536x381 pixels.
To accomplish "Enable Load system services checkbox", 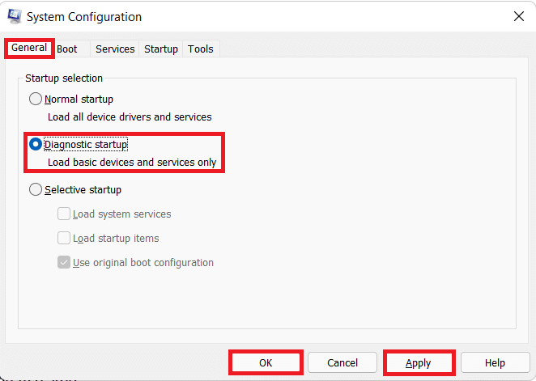I will 64,214.
